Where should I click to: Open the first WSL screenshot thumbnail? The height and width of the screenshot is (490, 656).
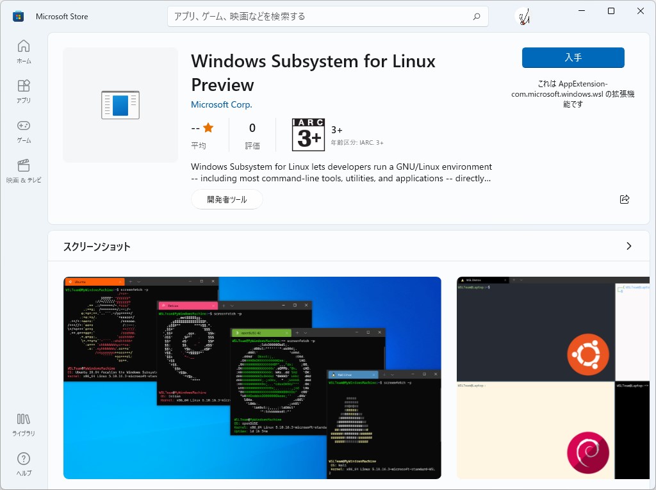tap(251, 377)
